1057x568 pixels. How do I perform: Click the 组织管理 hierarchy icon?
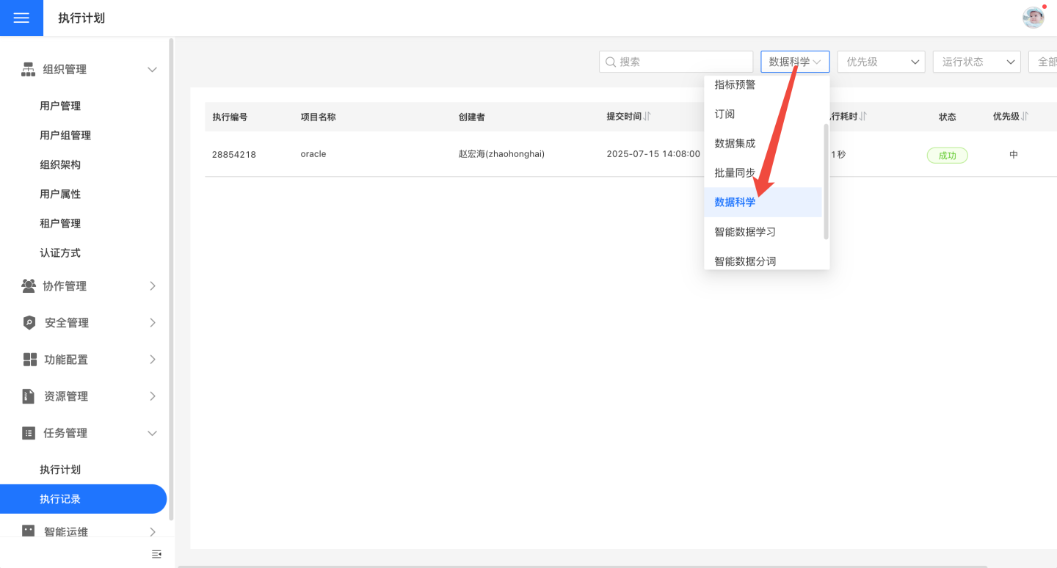[x=29, y=70]
